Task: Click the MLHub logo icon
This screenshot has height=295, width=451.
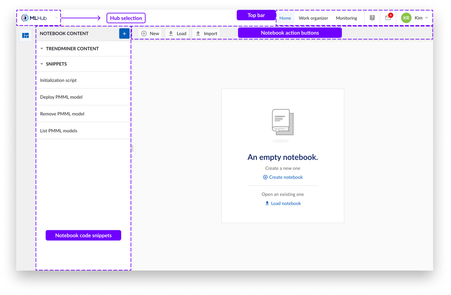Action: [x=25, y=18]
